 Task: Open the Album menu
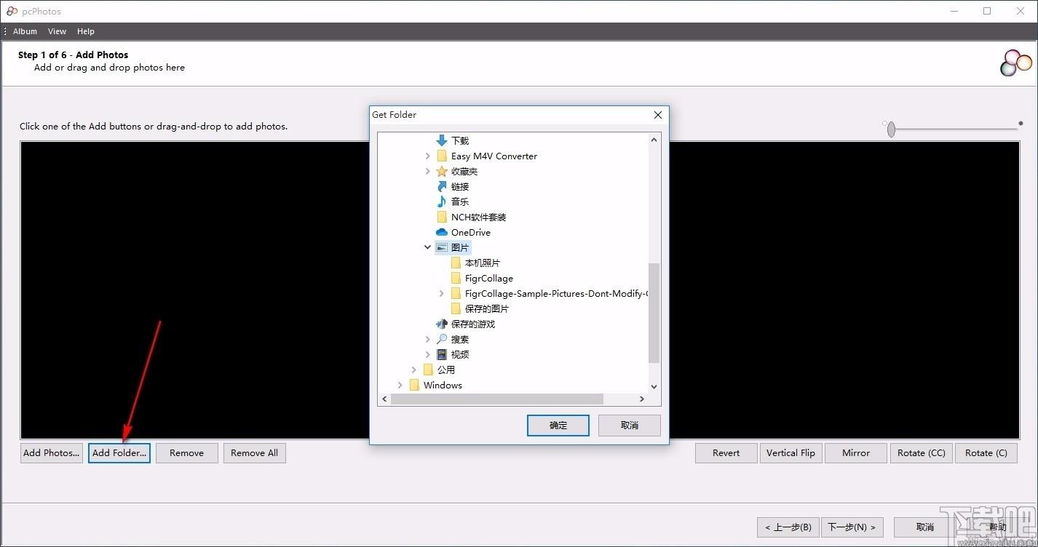point(25,31)
